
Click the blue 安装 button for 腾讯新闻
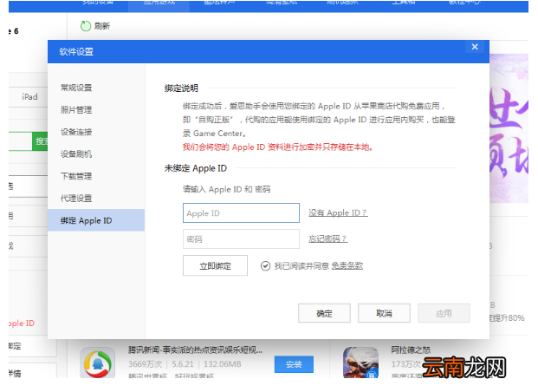[294, 364]
